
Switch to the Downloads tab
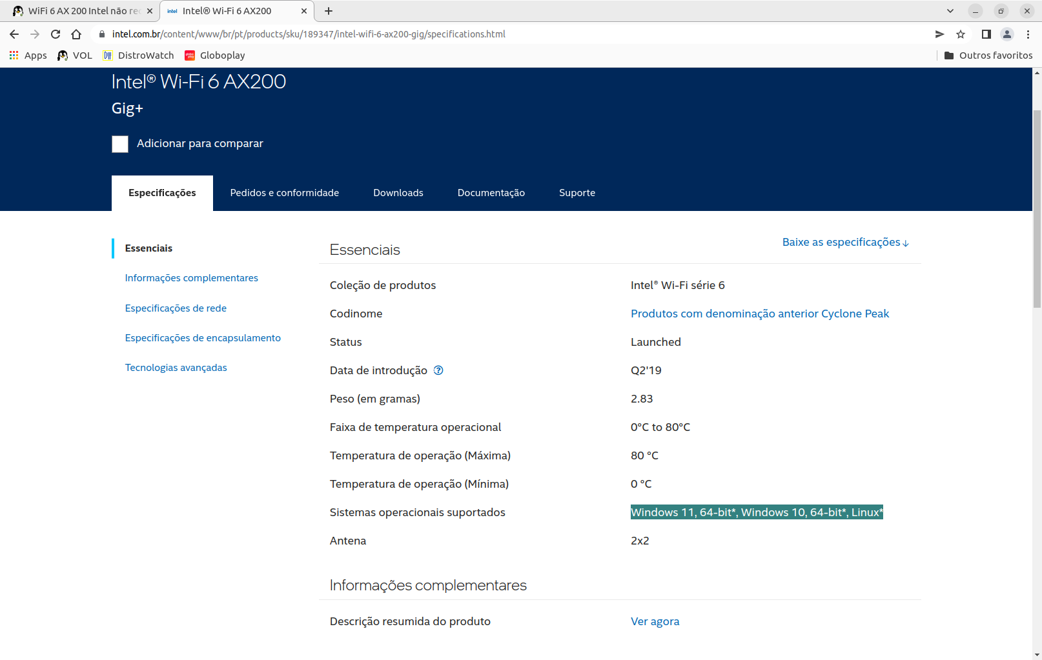point(398,193)
